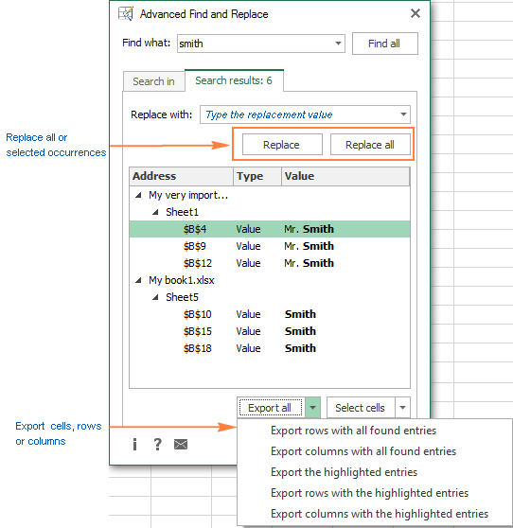
Task: Choose Export rows with all found entries
Action: tap(353, 431)
